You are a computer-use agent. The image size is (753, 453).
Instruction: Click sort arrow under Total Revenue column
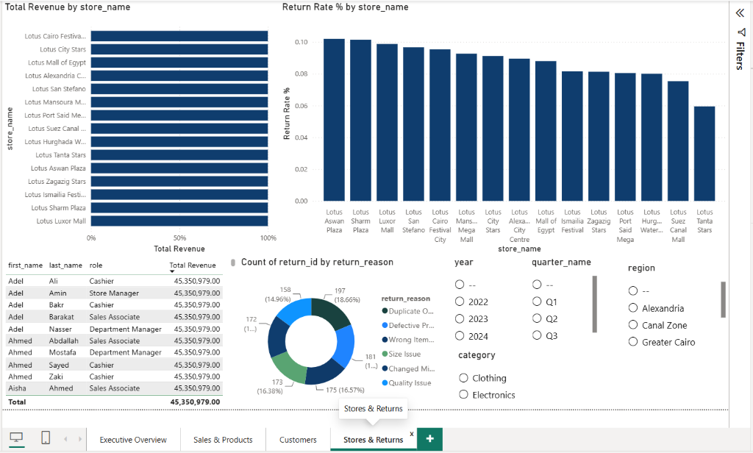172,272
